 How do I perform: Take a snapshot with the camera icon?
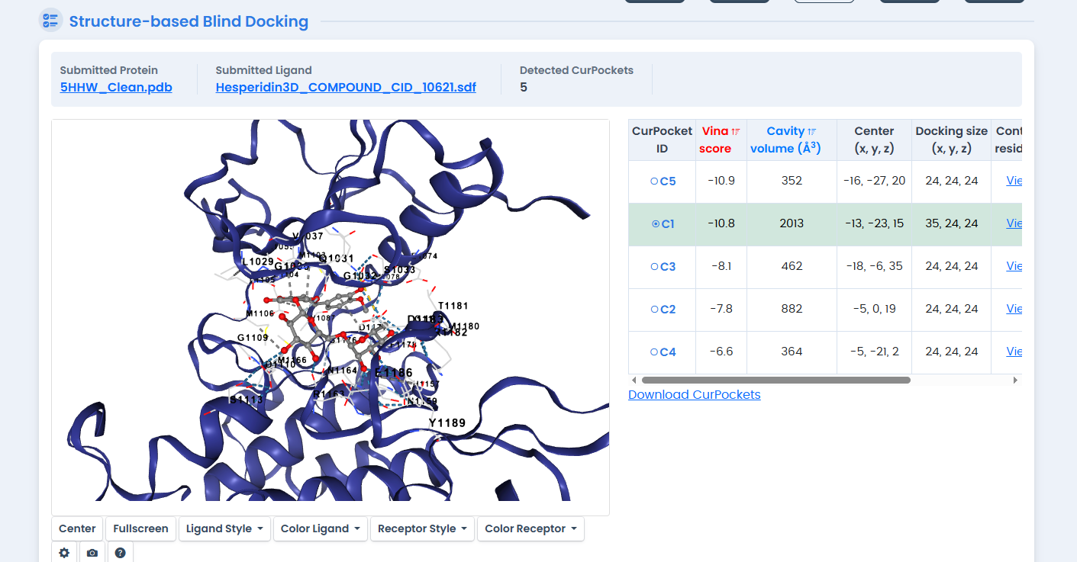pos(92,553)
